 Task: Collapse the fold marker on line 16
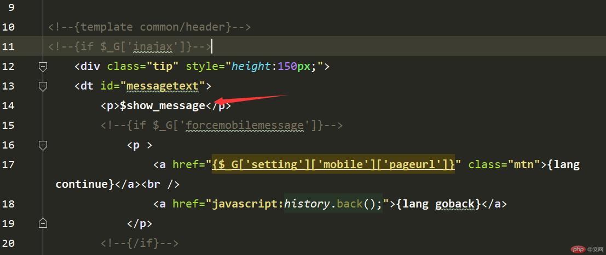(43, 145)
